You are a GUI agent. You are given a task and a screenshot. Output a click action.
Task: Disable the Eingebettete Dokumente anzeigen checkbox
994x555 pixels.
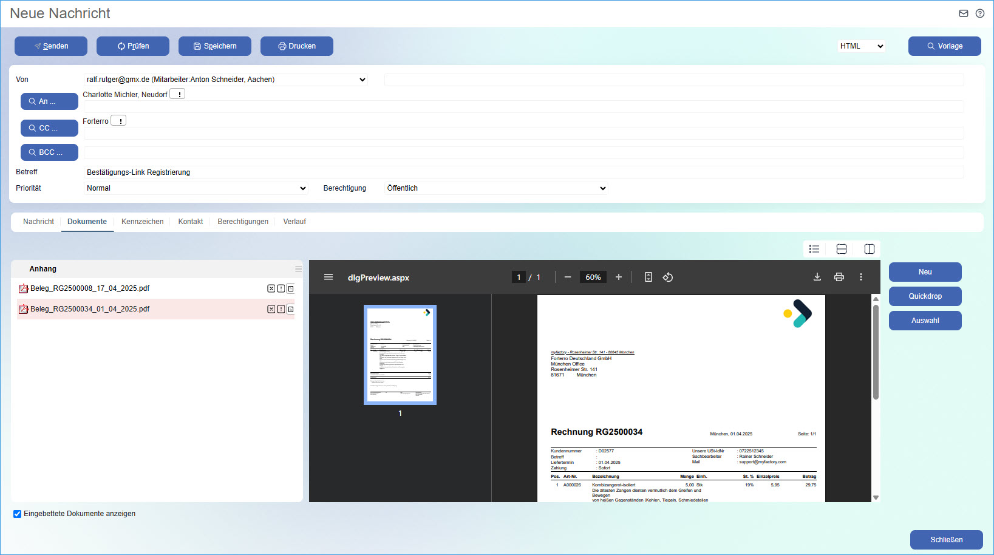17,514
